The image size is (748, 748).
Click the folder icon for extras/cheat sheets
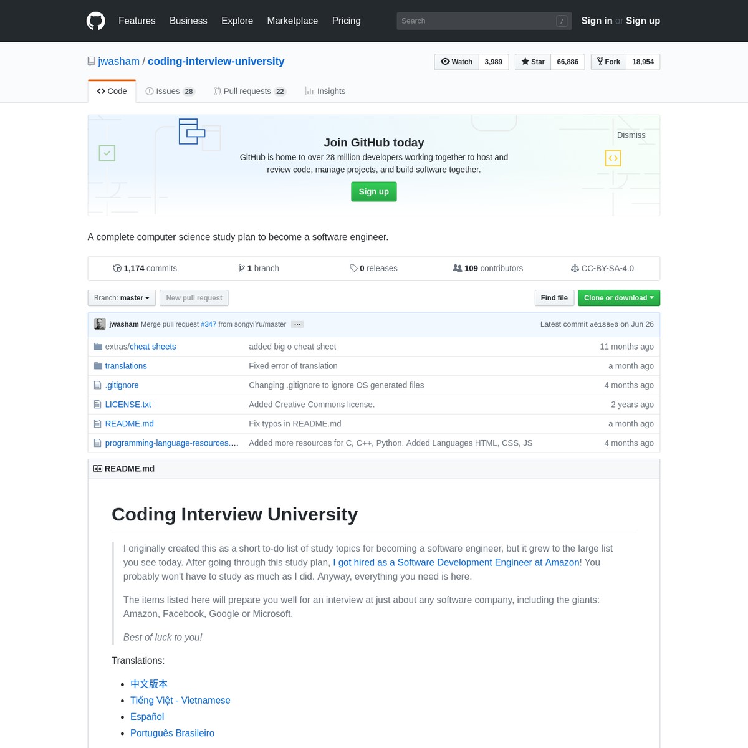tap(98, 347)
